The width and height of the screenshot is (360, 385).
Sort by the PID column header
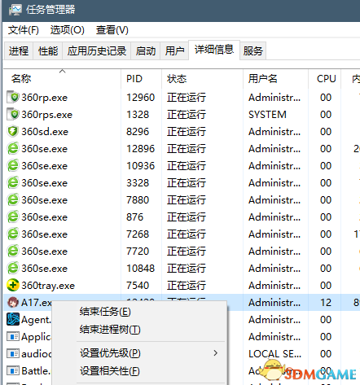[x=134, y=79]
